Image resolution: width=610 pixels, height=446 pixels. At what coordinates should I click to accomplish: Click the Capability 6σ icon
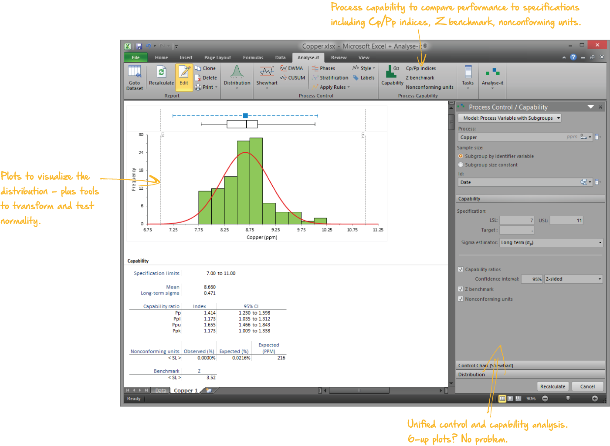tap(392, 75)
